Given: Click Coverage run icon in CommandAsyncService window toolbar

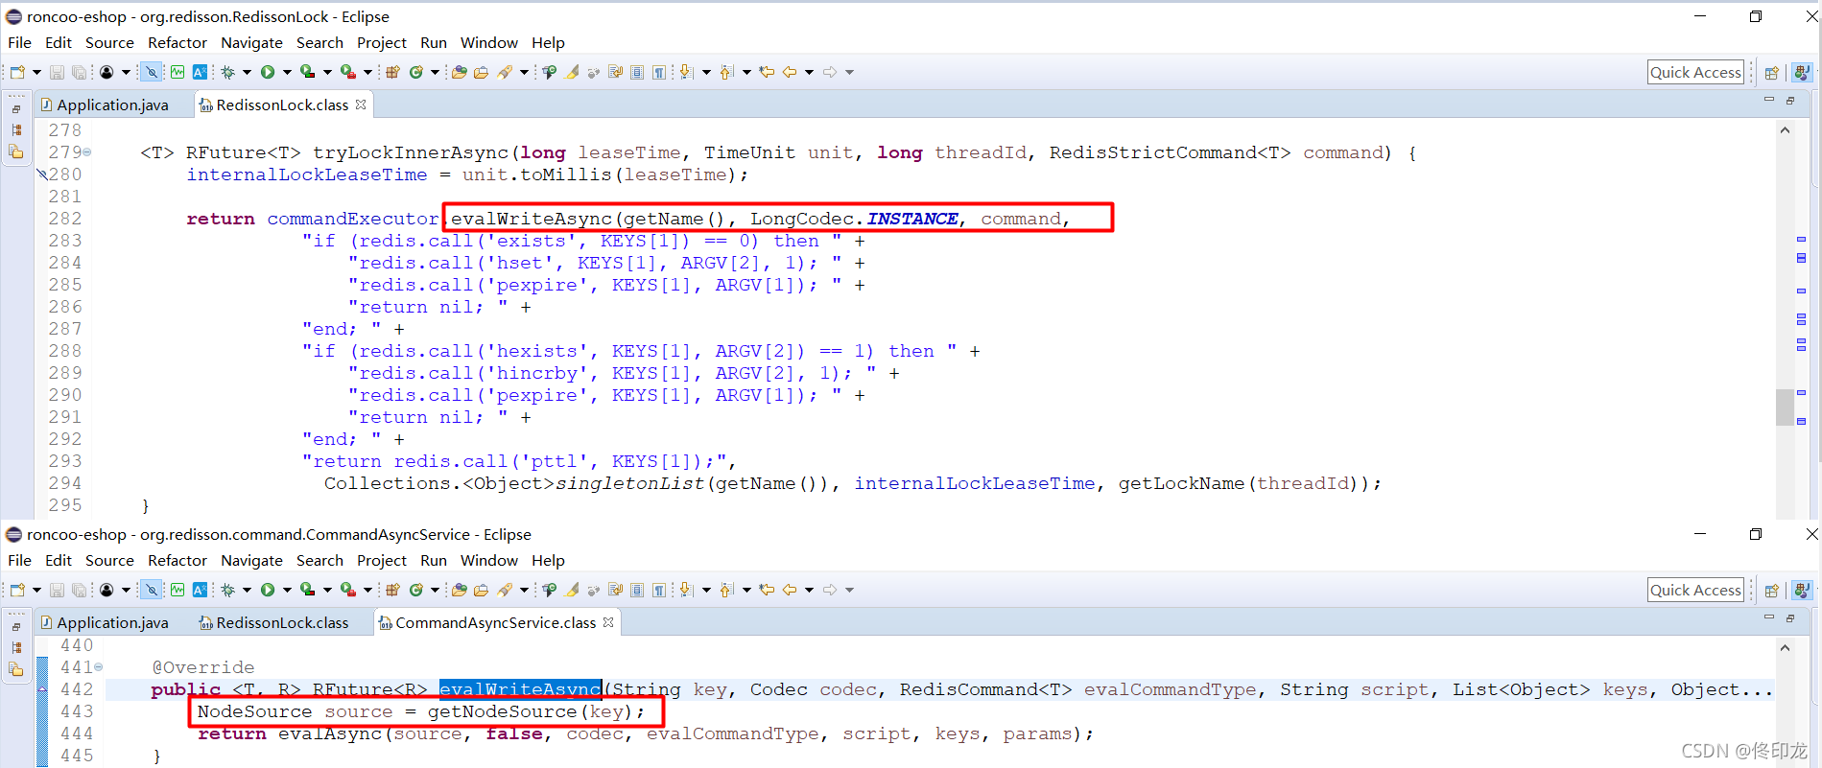Looking at the screenshot, I should click(307, 590).
